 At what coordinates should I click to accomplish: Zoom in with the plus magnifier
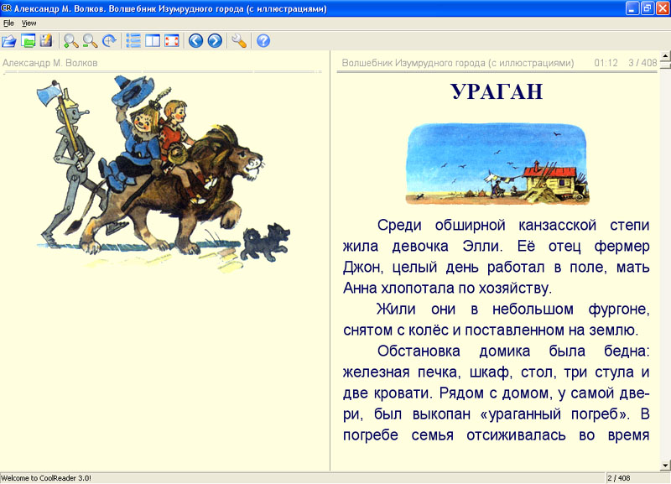tap(70, 41)
